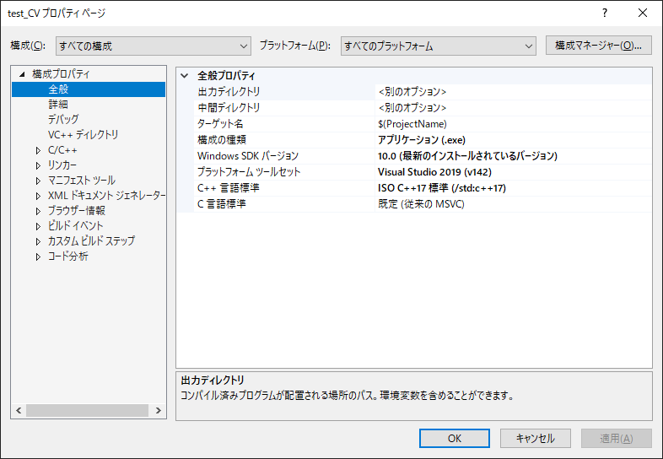Click the 出力ディレクトリ value field
The image size is (663, 459).
(514, 91)
